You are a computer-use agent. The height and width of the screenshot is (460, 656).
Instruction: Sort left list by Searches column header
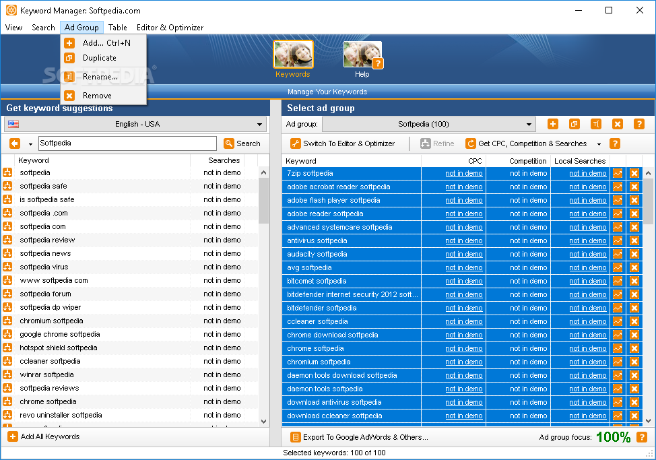217,160
